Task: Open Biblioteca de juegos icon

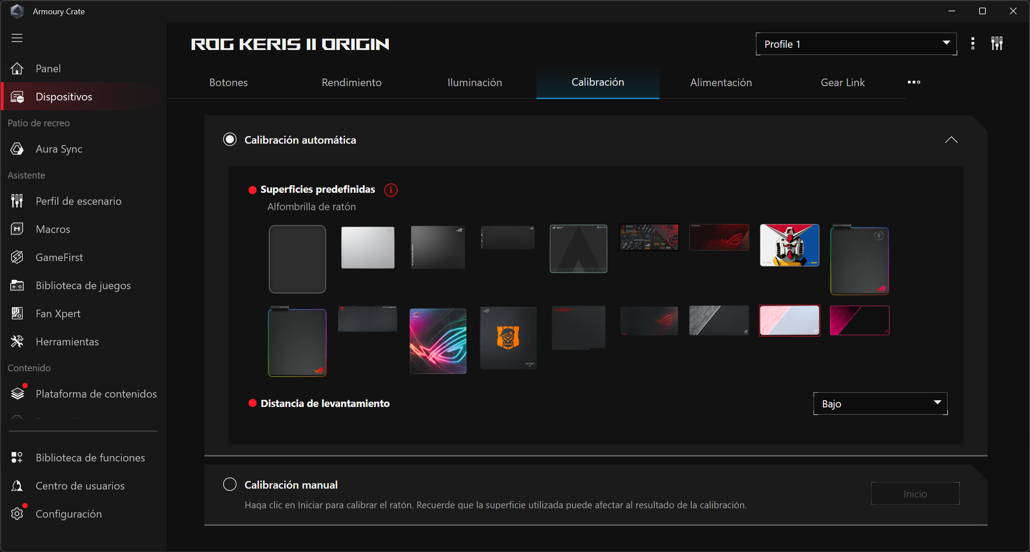Action: pos(17,286)
